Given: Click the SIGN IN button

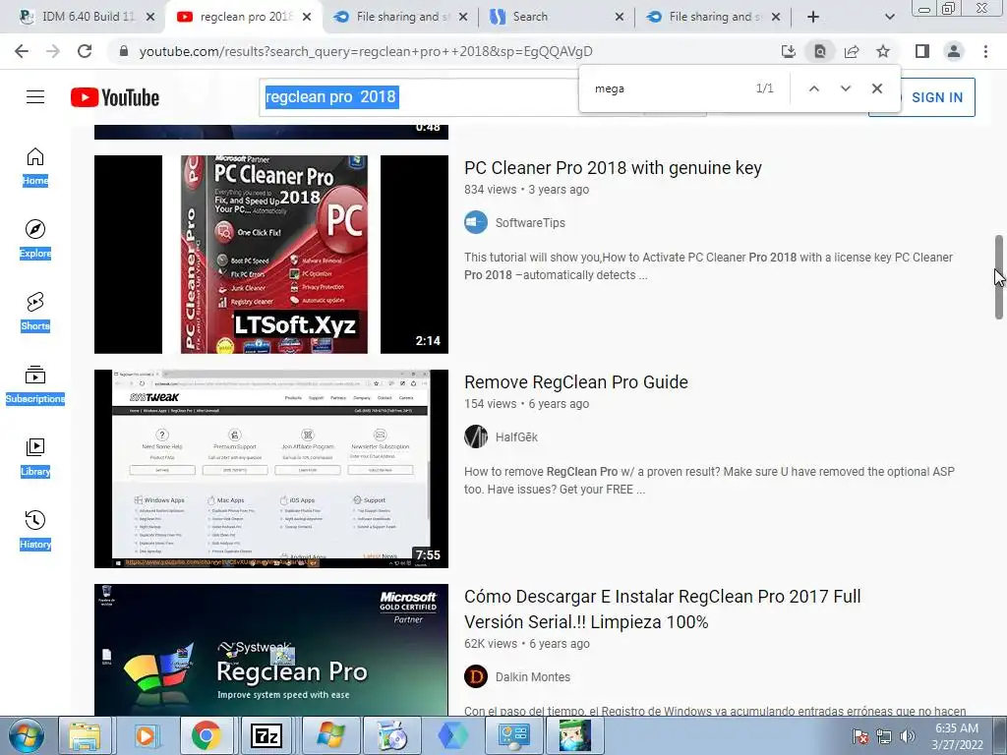Looking at the screenshot, I should [936, 97].
